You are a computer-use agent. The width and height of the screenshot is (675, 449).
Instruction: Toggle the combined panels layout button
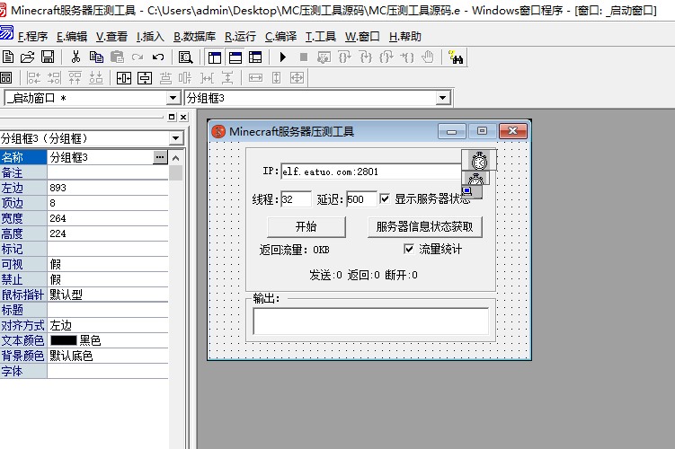255,57
